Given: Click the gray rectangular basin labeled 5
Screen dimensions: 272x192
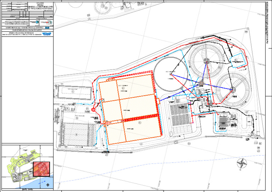Looking at the screenshot, I should click(74, 92).
